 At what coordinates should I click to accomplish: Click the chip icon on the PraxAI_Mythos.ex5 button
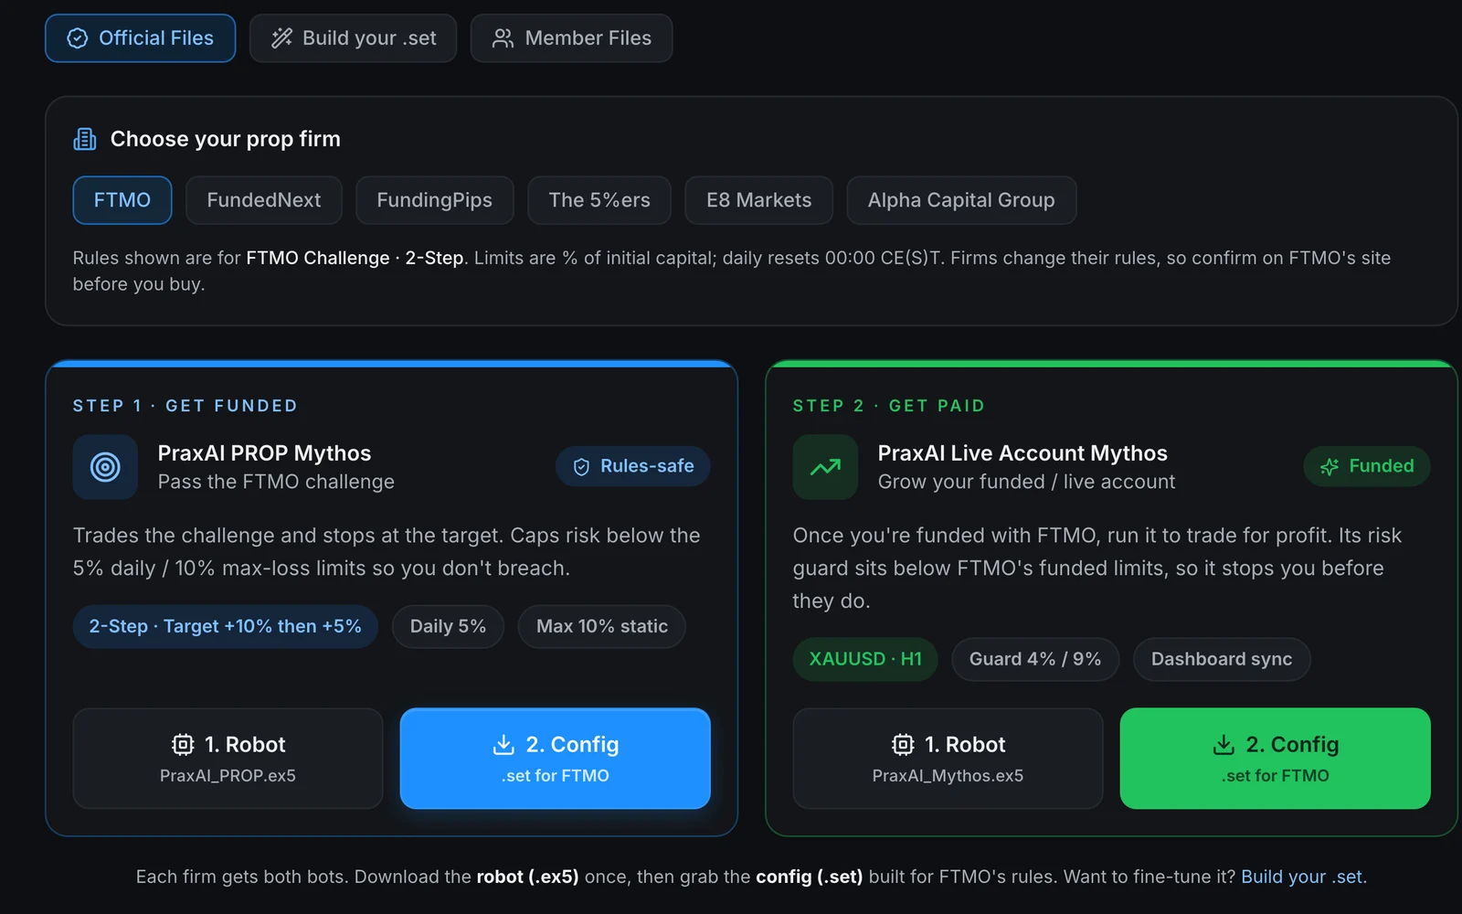tap(903, 745)
